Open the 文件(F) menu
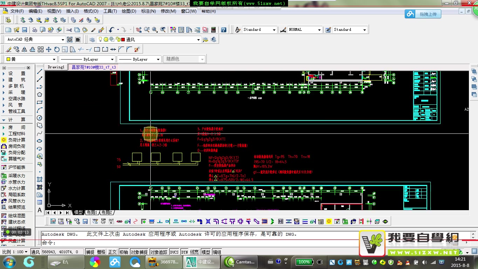The image size is (478, 269). click(x=17, y=11)
